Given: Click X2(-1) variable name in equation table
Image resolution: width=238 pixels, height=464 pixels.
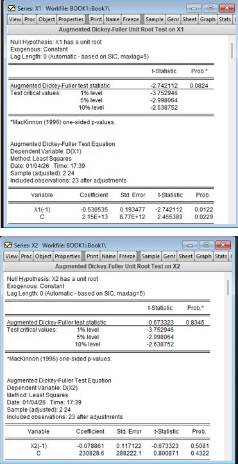Looking at the screenshot, I should 38,446.
